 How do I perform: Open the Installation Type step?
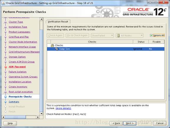[x=18, y=27]
